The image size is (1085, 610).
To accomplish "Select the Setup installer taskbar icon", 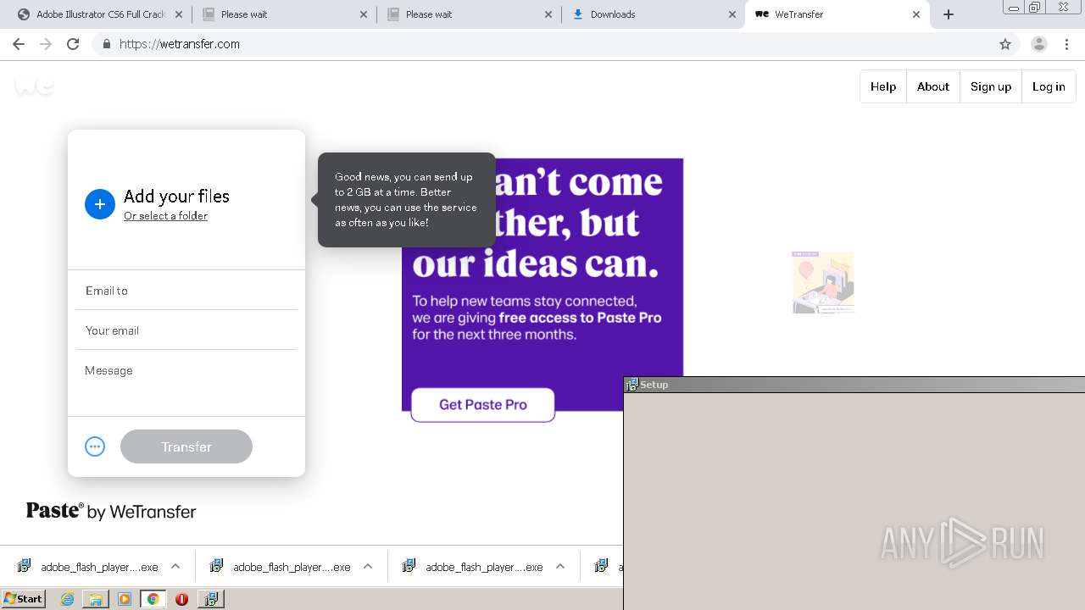I will 210,599.
